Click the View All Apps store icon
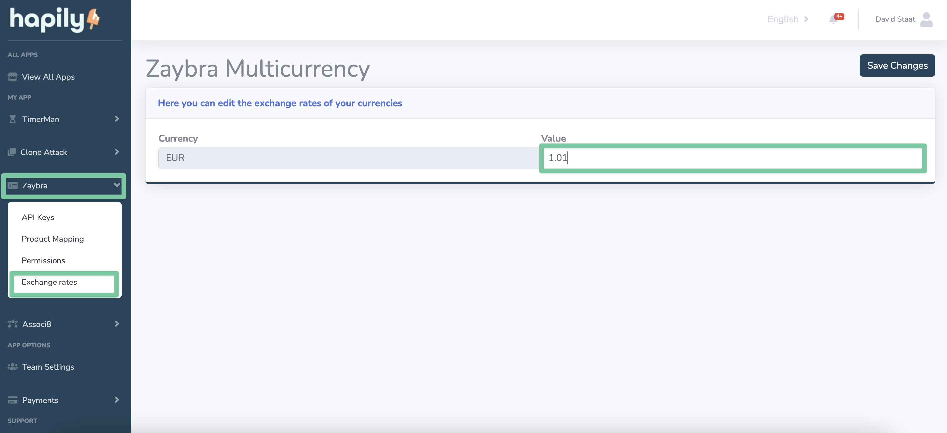The width and height of the screenshot is (947, 433). click(13, 76)
